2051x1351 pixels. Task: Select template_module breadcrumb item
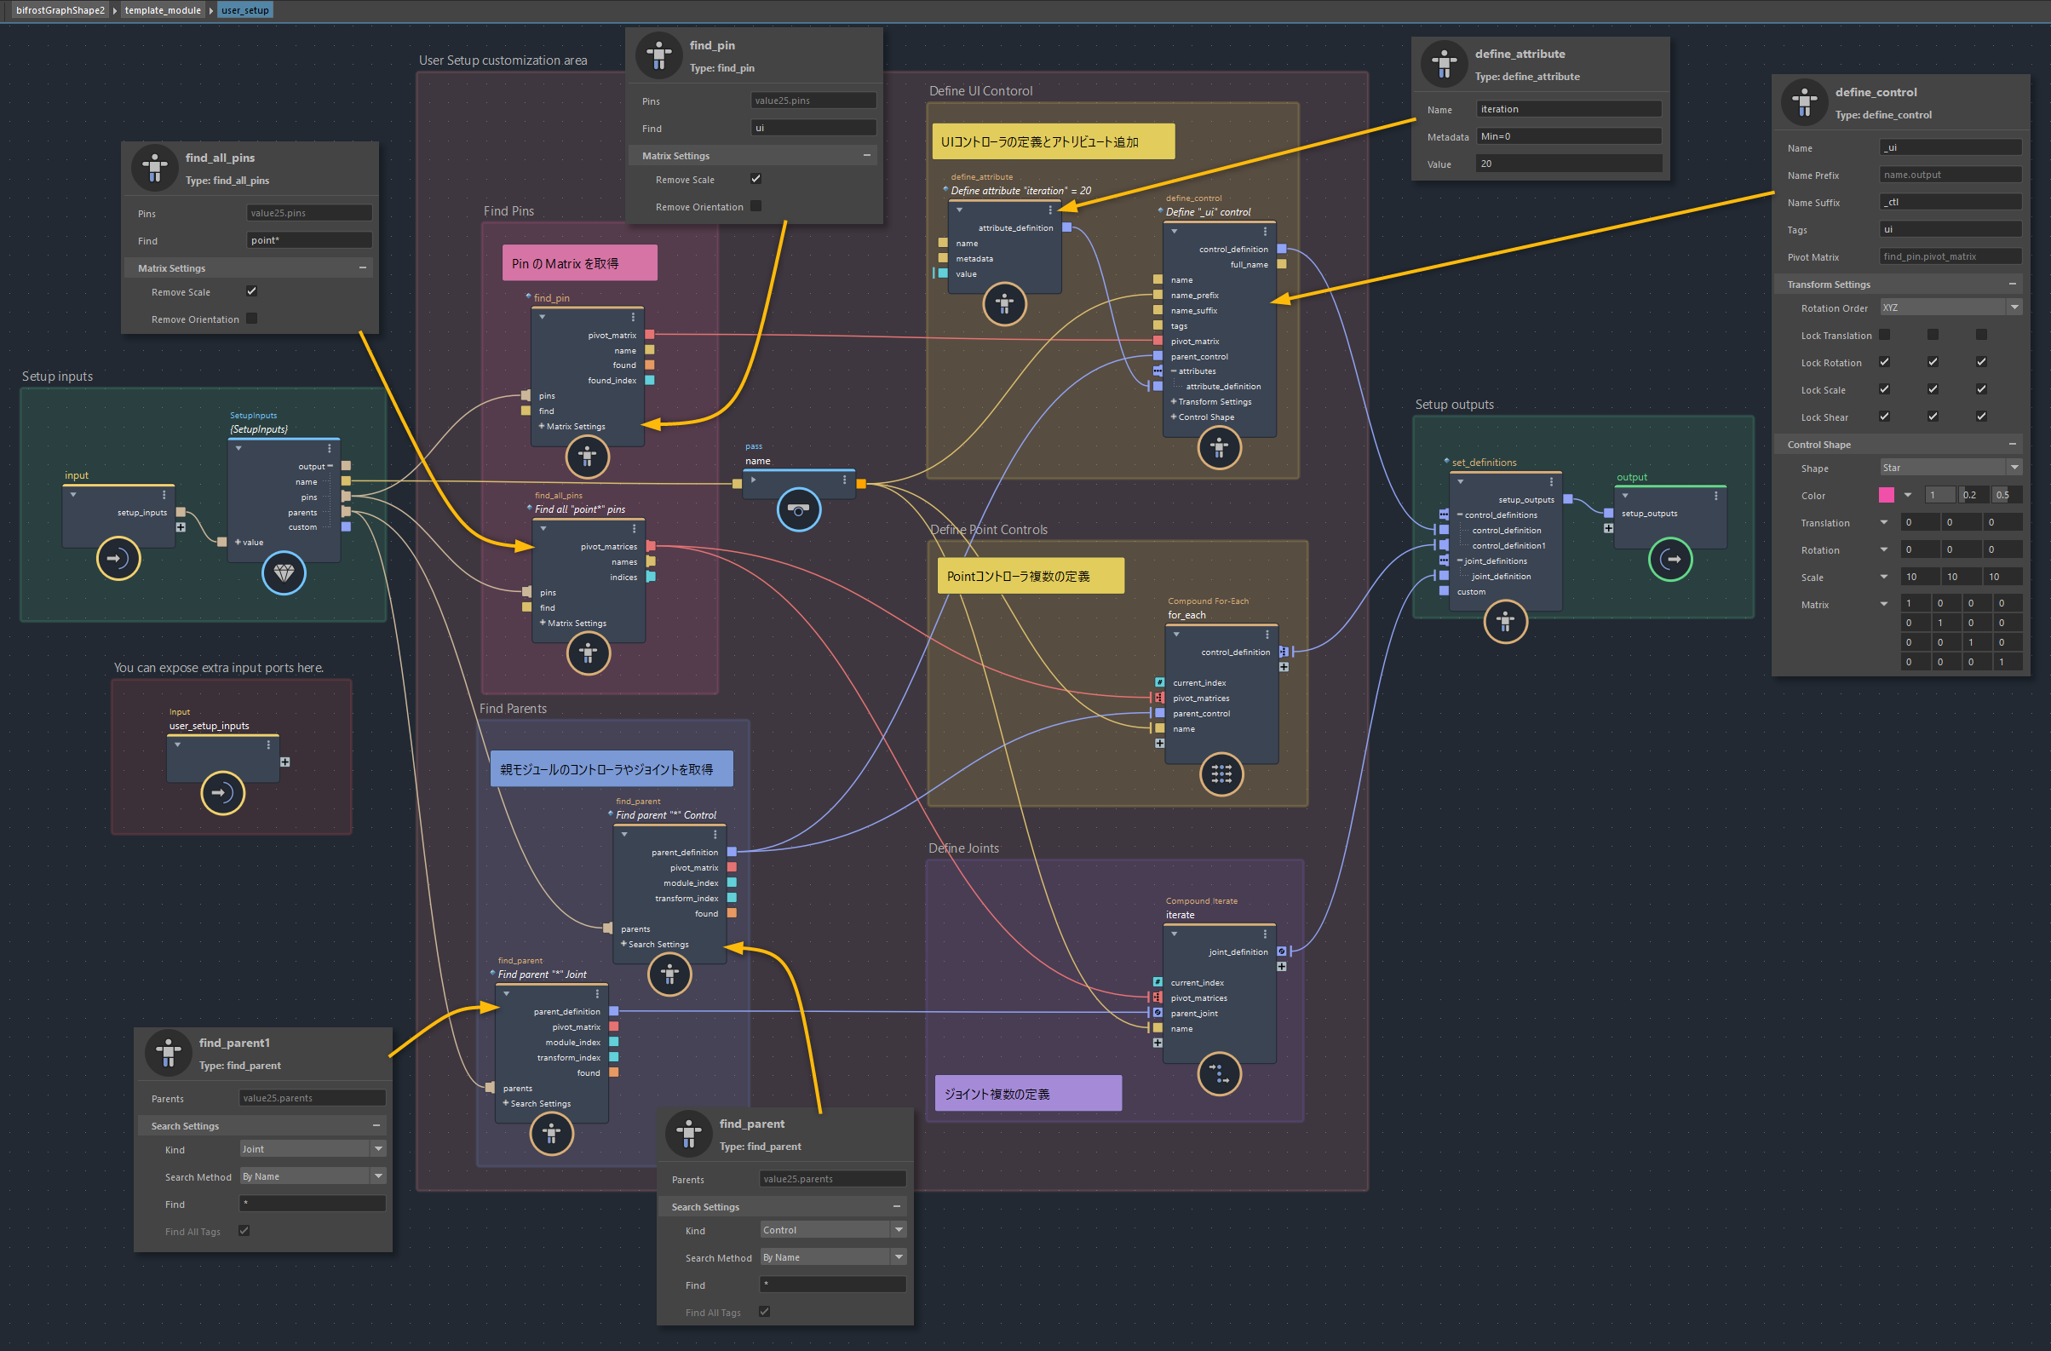[162, 10]
